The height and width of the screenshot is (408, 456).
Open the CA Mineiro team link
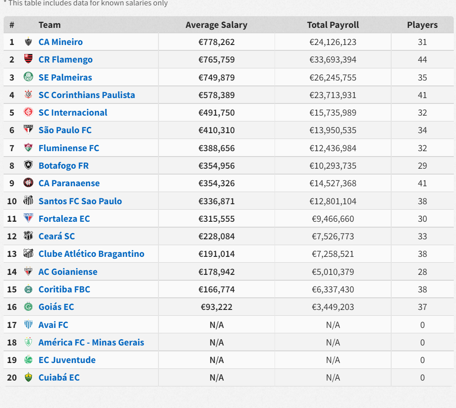(x=60, y=42)
